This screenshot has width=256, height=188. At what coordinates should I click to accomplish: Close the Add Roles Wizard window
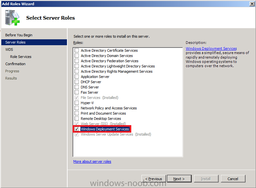(x=252, y=4)
